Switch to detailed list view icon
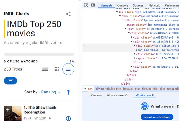Image resolution: width=179 pixels, height=121 pixels. pyautogui.click(x=45, y=69)
